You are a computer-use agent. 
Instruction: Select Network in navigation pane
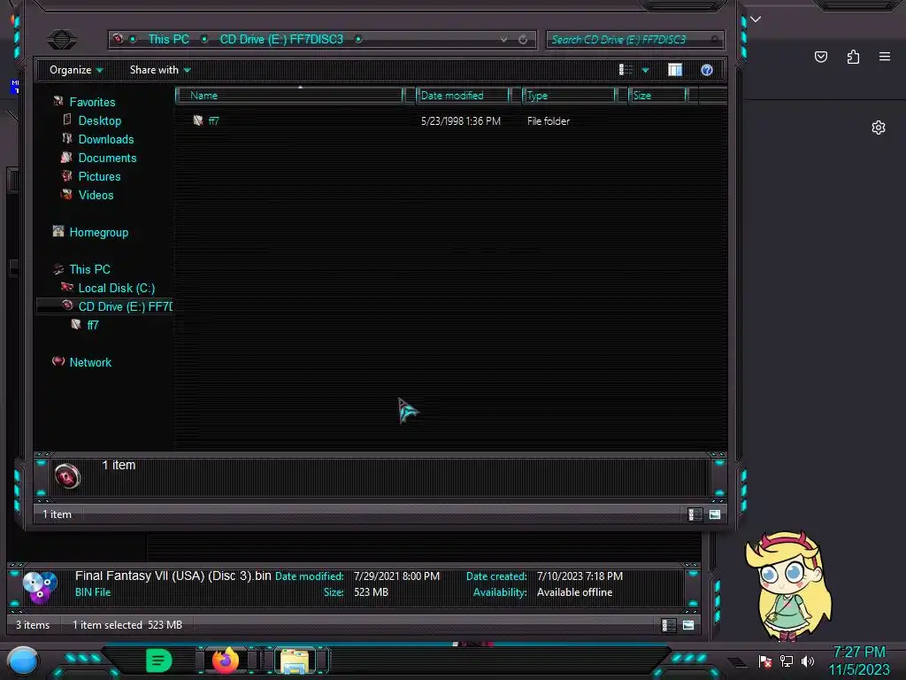point(90,362)
